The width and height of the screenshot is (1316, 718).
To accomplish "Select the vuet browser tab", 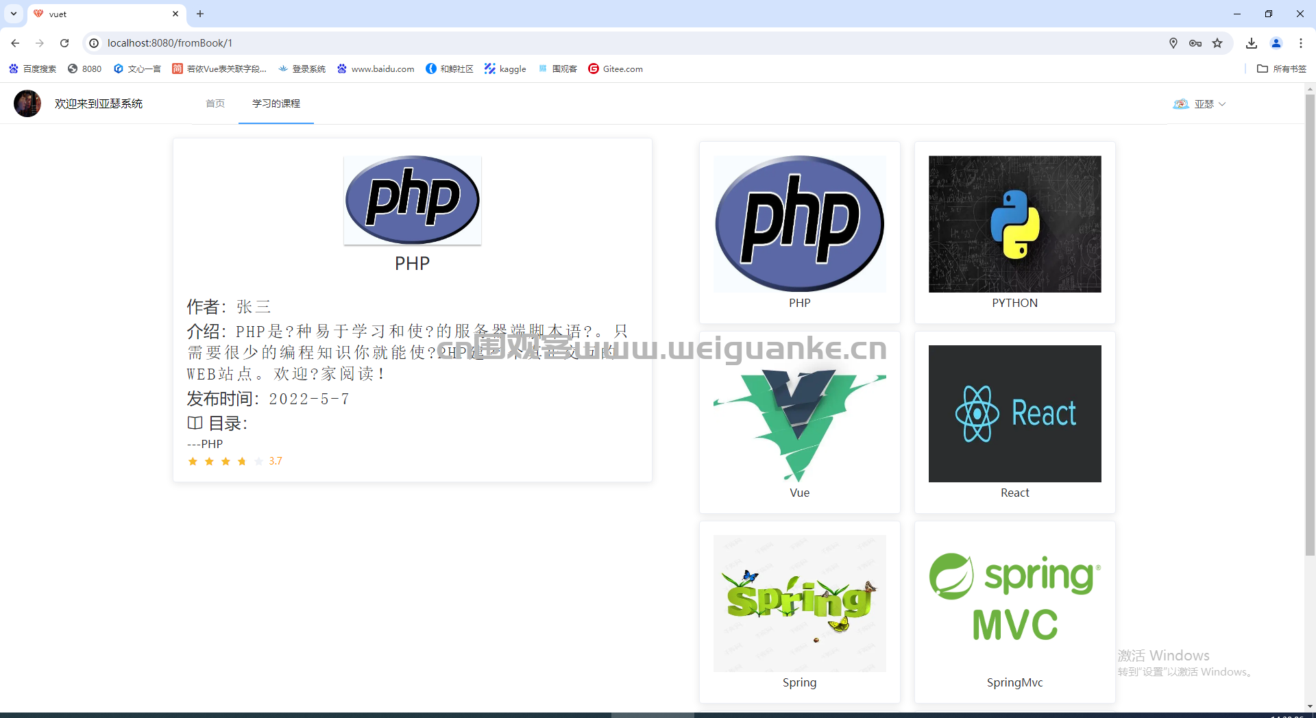I will pos(106,14).
